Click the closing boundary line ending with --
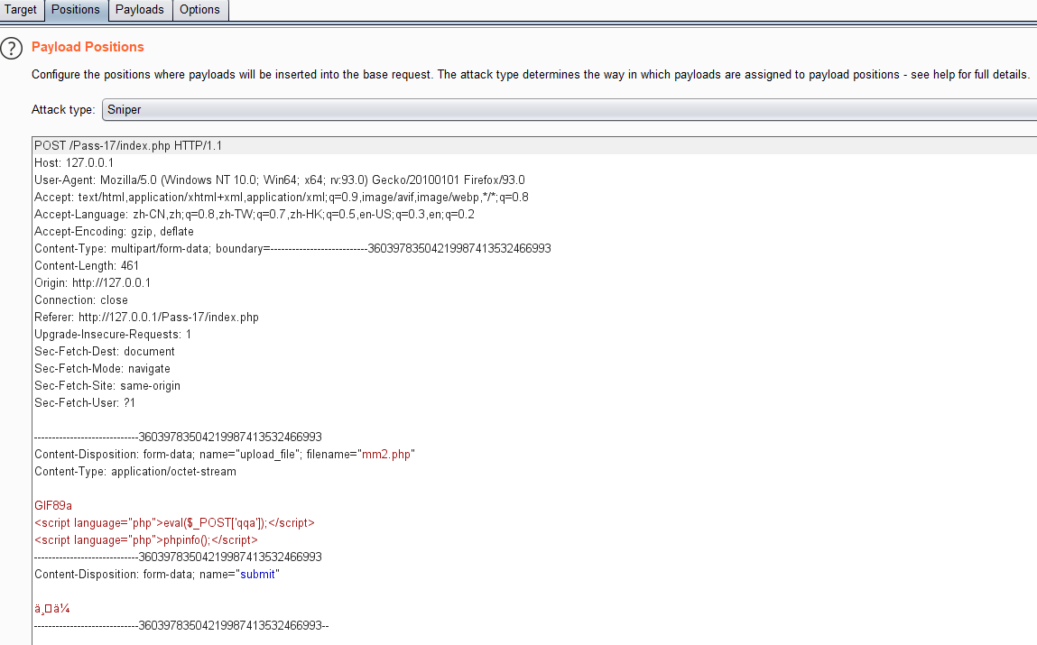Viewport: 1037px width, 645px height. point(181,626)
